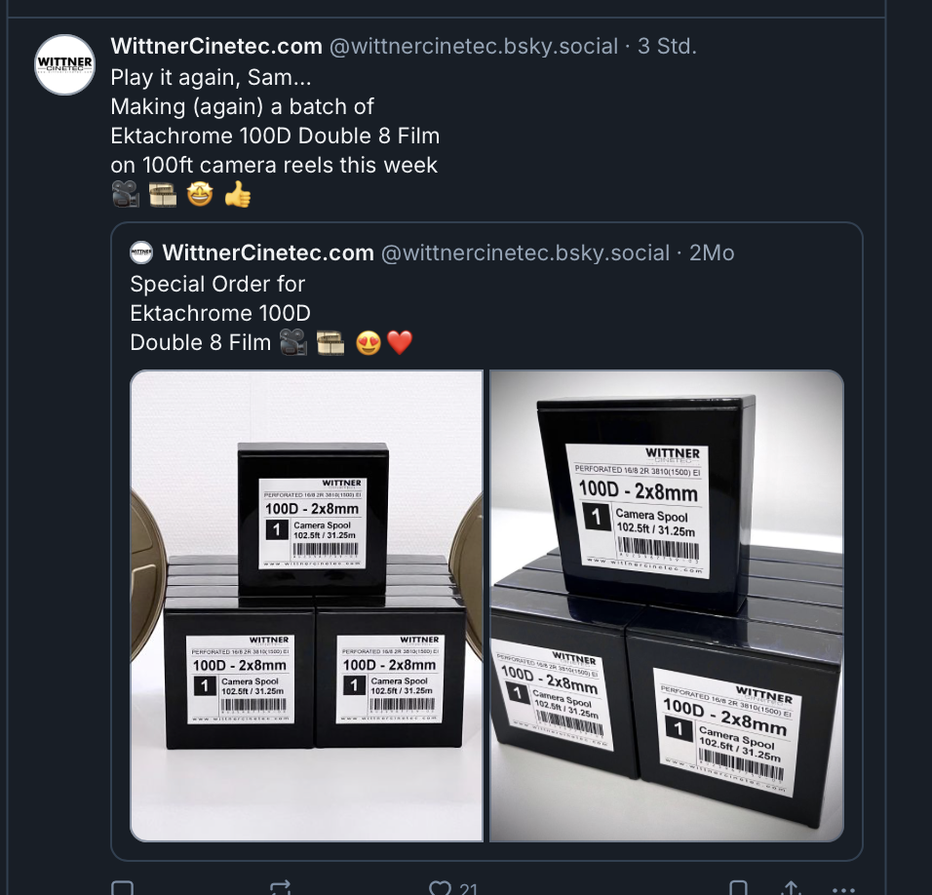Repost this post using the repost icon
Image resolution: width=932 pixels, height=895 pixels.
(x=280, y=888)
